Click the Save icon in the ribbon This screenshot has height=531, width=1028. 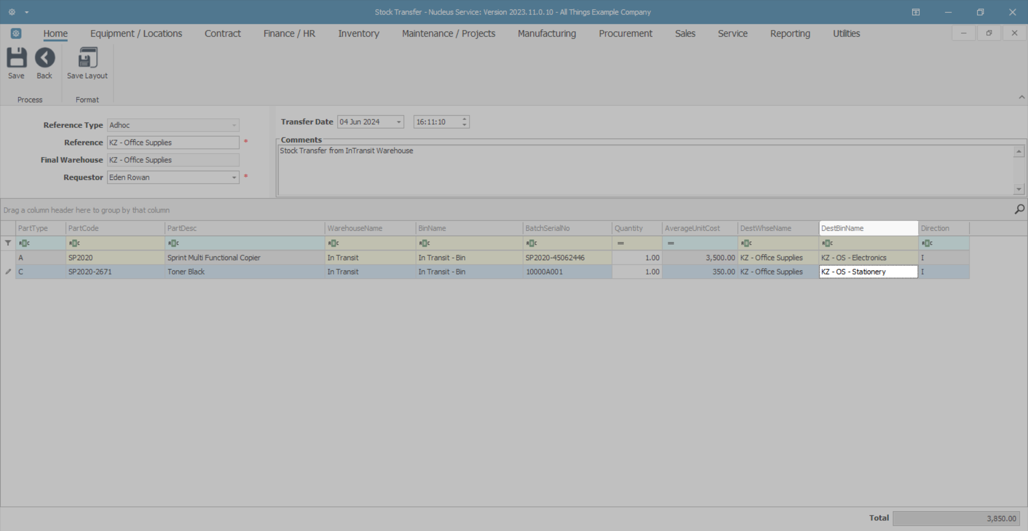click(17, 58)
